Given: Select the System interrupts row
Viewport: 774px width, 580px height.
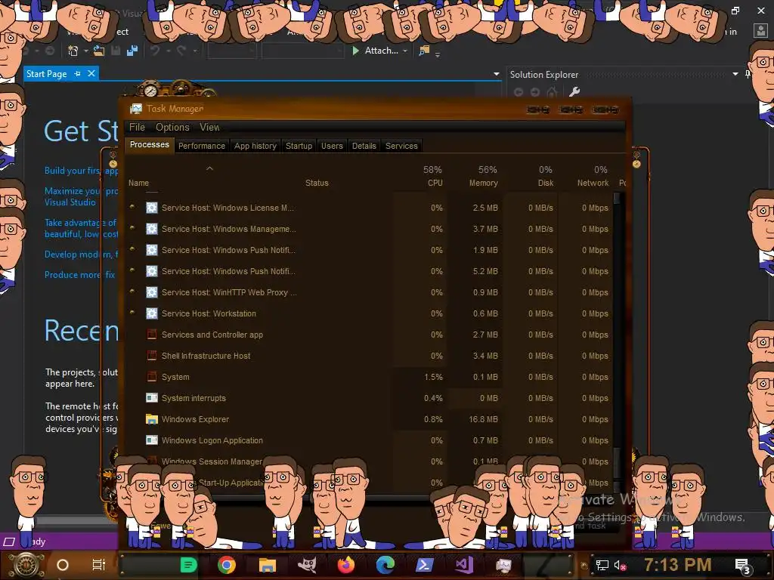Looking at the screenshot, I should point(369,398).
